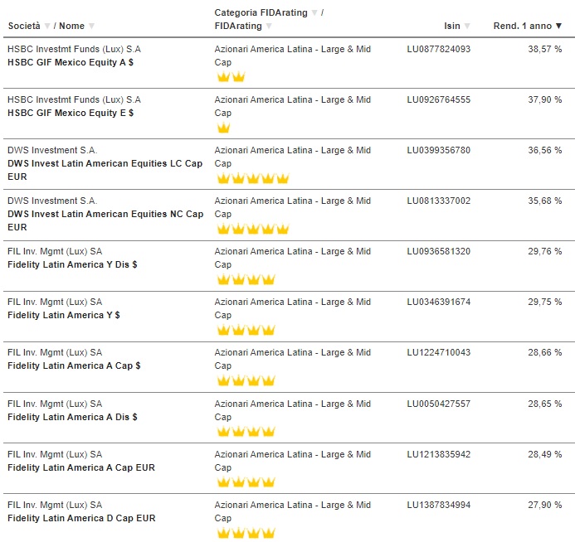
Task: Click the Rend. 1 anno header label
Action: [522, 26]
